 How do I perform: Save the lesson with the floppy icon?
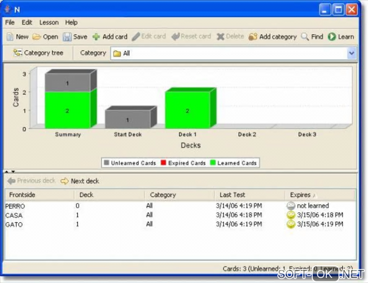pyautogui.click(x=67, y=37)
